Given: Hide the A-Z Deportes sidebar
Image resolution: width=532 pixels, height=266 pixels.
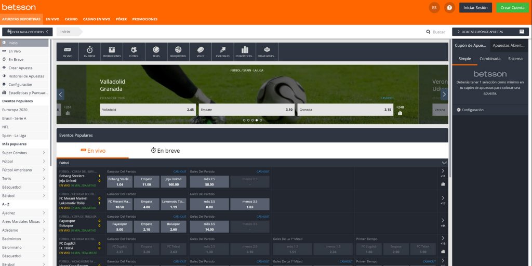Looking at the screenshot, I should (x=28, y=32).
